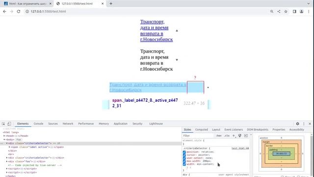314x177 pixels.
Task: Open the Event Listeners tab
Action: (234, 130)
